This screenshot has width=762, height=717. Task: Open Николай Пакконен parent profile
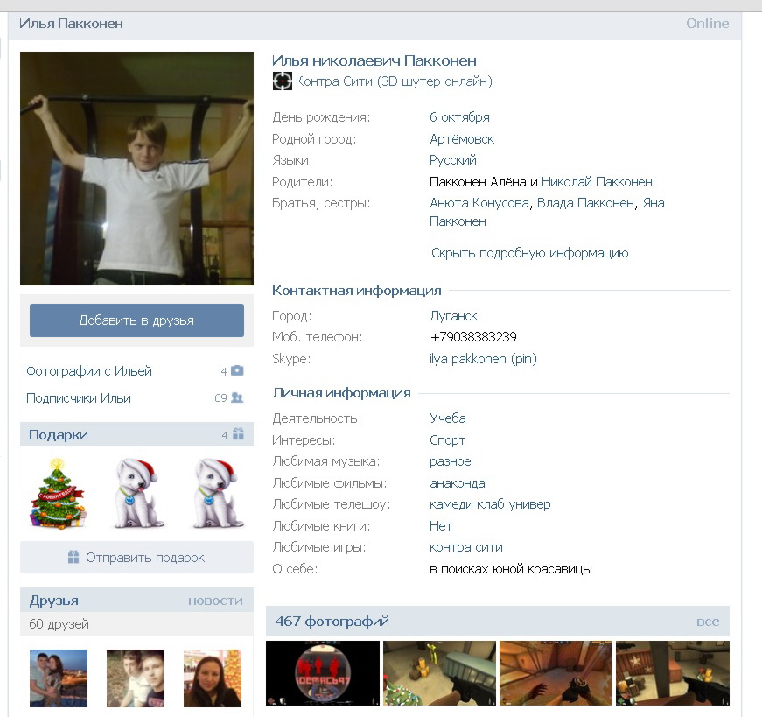(x=597, y=182)
